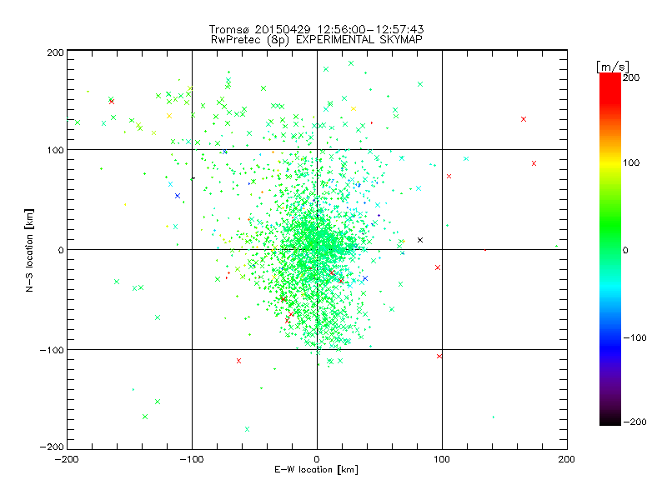667x500 pixels.
Task: Click the N-S axis tick label '200'
Action: click(x=55, y=52)
